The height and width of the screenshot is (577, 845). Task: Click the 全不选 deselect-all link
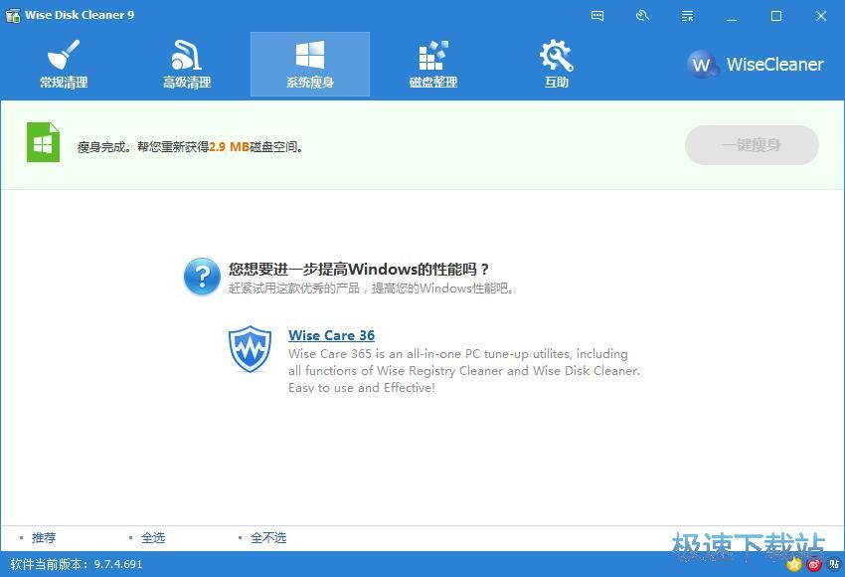(268, 537)
